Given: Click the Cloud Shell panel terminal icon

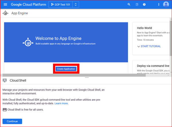Looking at the screenshot, I should point(5,80).
